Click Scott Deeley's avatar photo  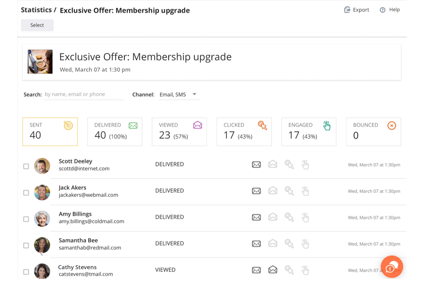(42, 166)
